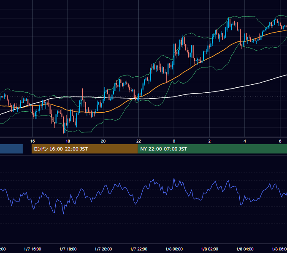
Task: Click the 1/8 00:00 time label
Action: [x=174, y=249]
